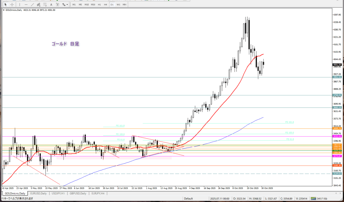This screenshot has height=202, width=344.
Task: Select the text 'A' tool
Action: [51, 4]
